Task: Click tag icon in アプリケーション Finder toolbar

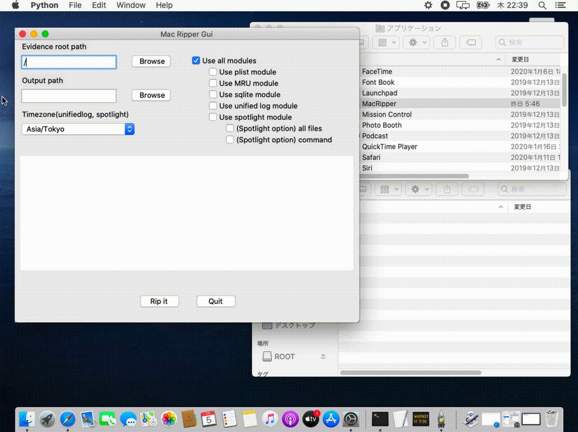Action: (471, 42)
